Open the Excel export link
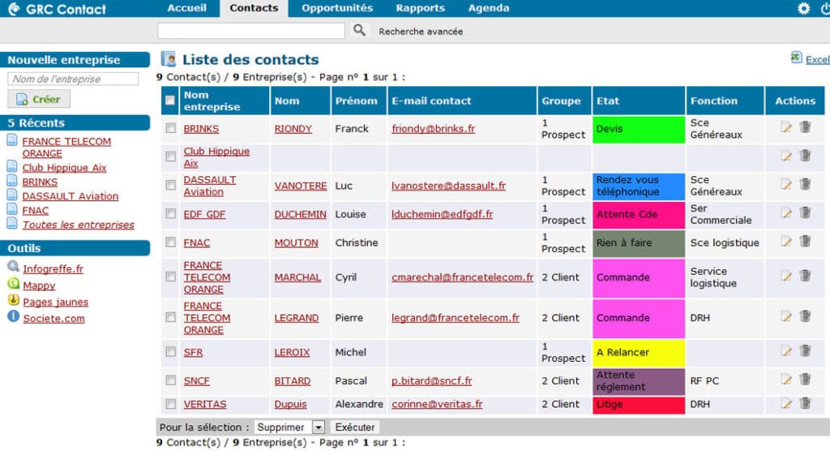The height and width of the screenshot is (451, 830). pyautogui.click(x=817, y=60)
